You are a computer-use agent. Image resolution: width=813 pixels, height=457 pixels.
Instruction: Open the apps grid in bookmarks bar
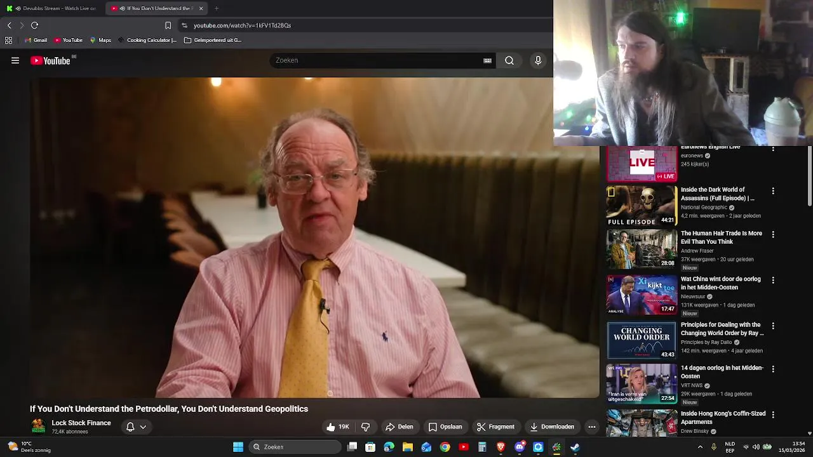8,40
